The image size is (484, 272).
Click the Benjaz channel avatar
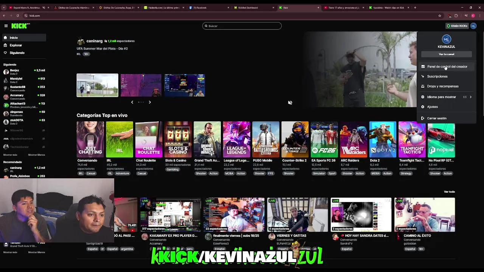coord(6,72)
